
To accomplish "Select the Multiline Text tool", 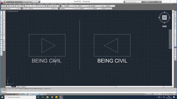I will [x=4, y=48].
